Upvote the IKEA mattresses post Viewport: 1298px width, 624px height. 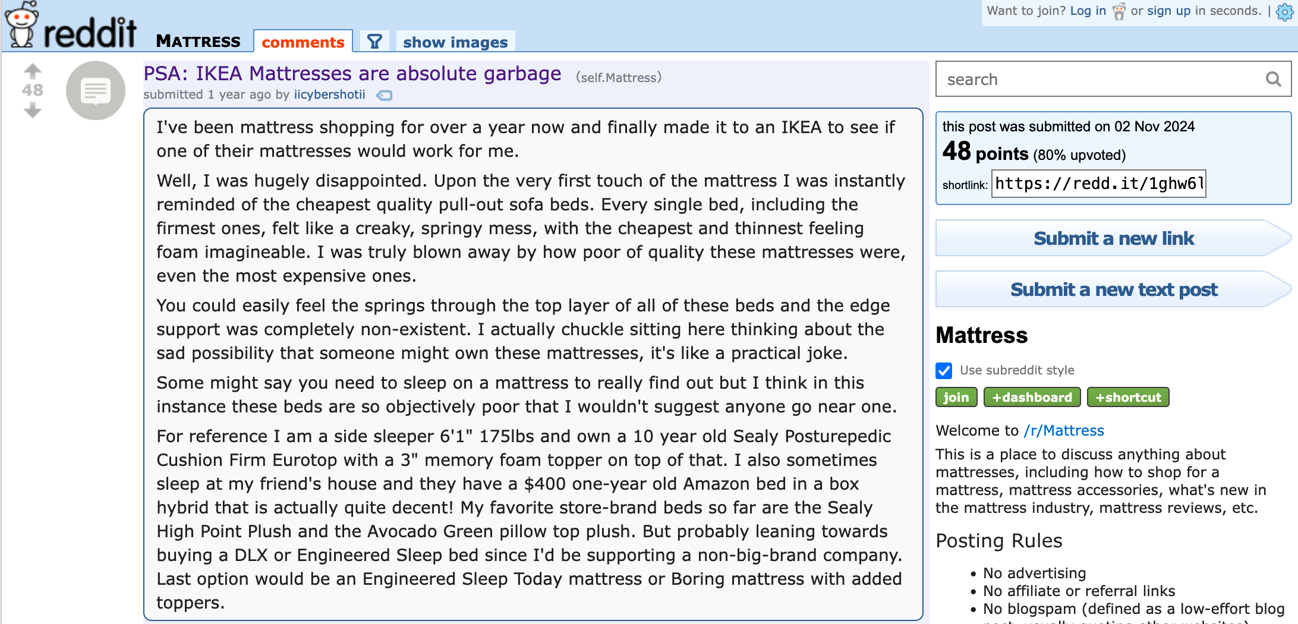[x=33, y=71]
